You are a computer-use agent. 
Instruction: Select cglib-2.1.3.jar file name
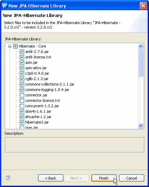point(37,79)
